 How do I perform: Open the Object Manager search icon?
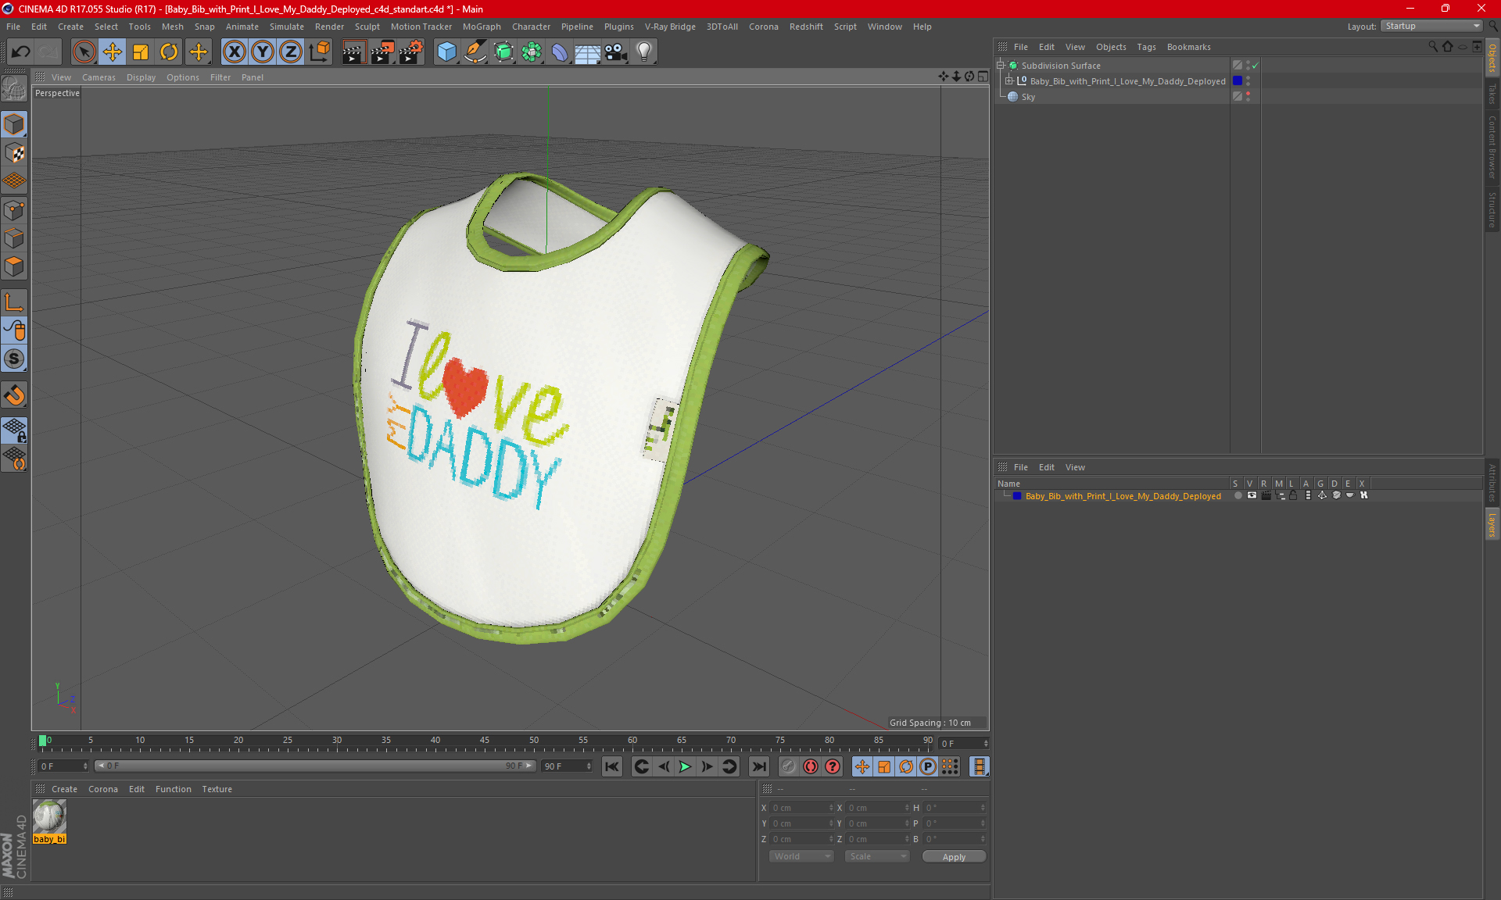click(1432, 47)
